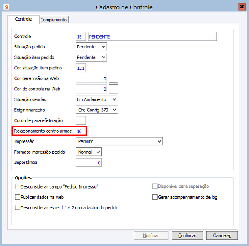Click the Relacionamento centro armaz. field

click(x=81, y=131)
